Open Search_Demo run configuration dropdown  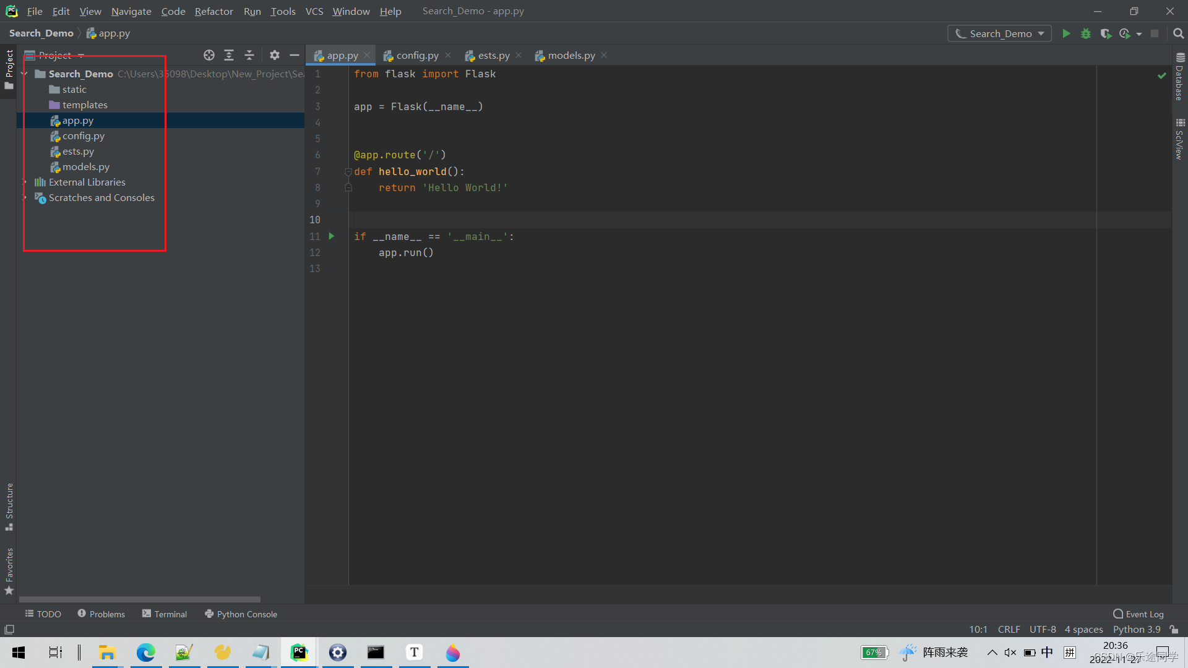coord(999,33)
